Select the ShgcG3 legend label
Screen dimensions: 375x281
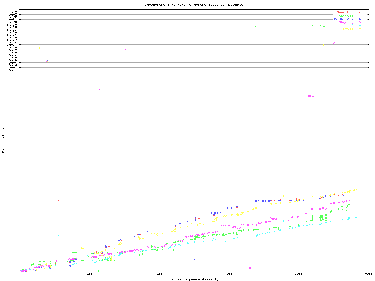pos(347,29)
